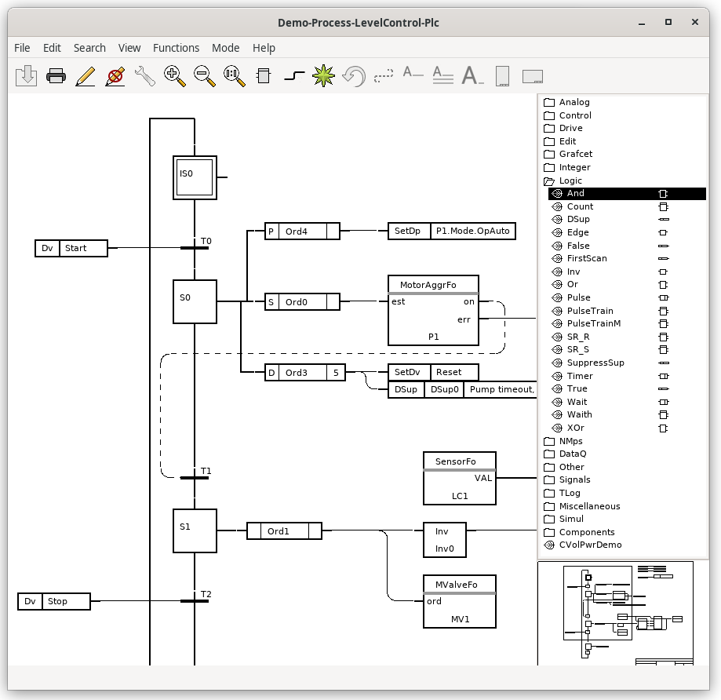Viewport: 721px width, 700px height.
Task: Click the T1 transition bar
Action: click(195, 479)
